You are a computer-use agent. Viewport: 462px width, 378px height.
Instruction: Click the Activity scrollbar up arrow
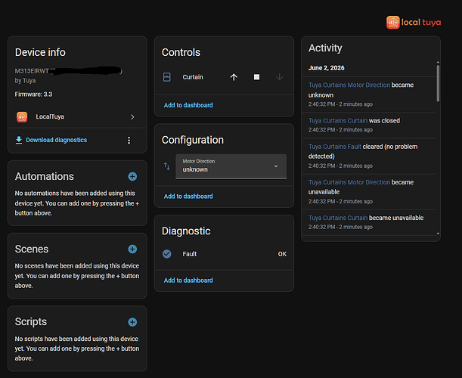click(x=438, y=63)
